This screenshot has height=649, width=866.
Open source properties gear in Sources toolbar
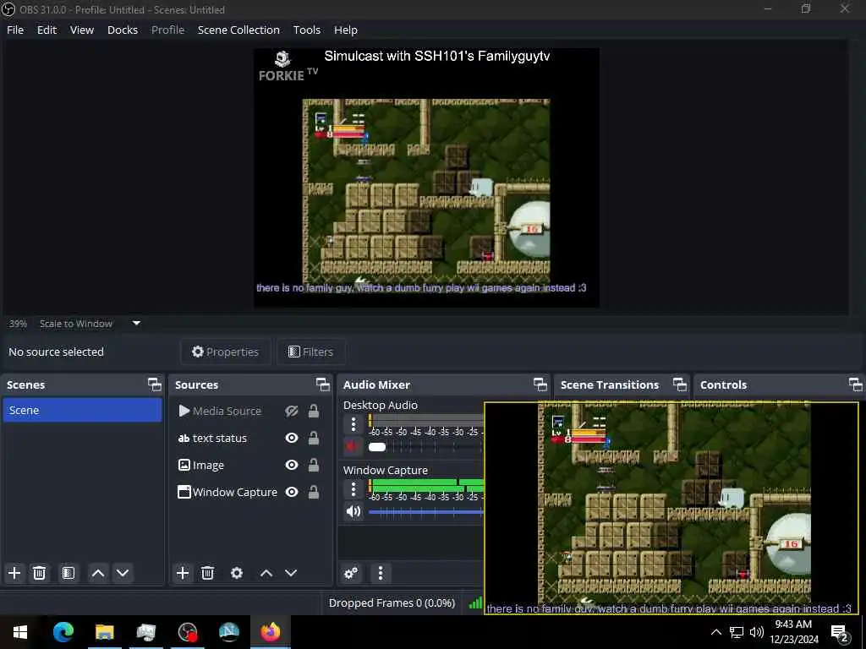237,573
